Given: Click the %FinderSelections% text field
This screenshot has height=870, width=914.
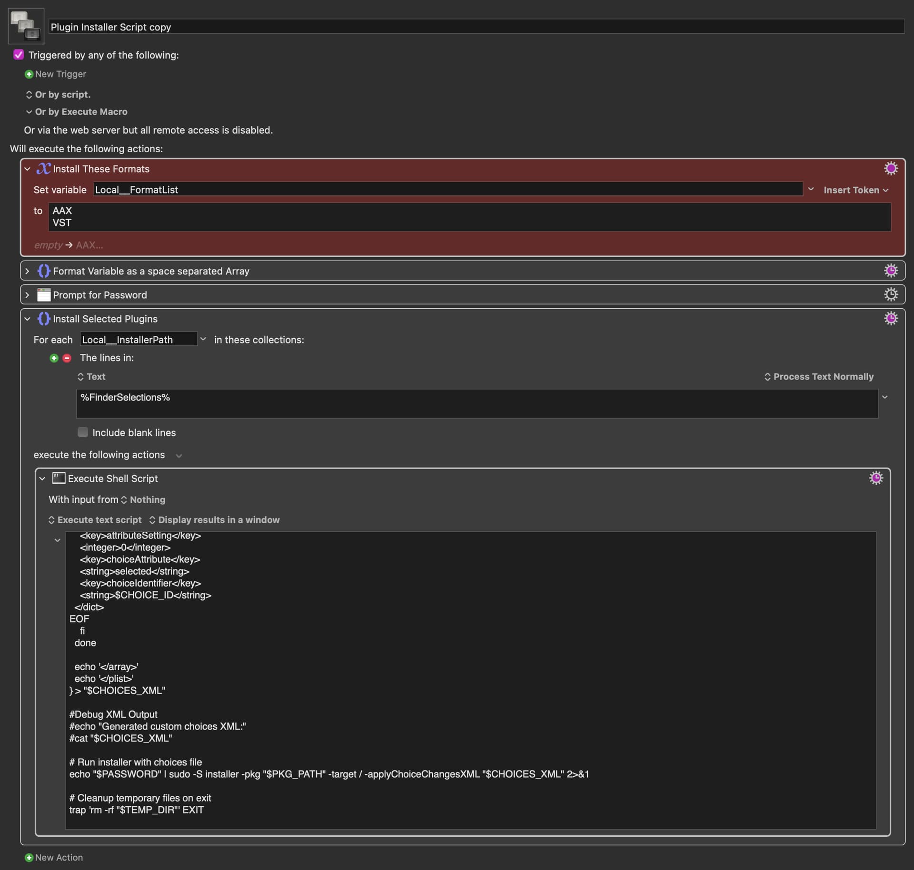Looking at the screenshot, I should 477,403.
